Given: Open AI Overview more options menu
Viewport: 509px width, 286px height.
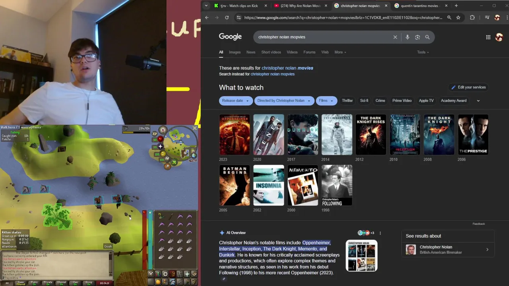Looking at the screenshot, I should click(x=380, y=233).
